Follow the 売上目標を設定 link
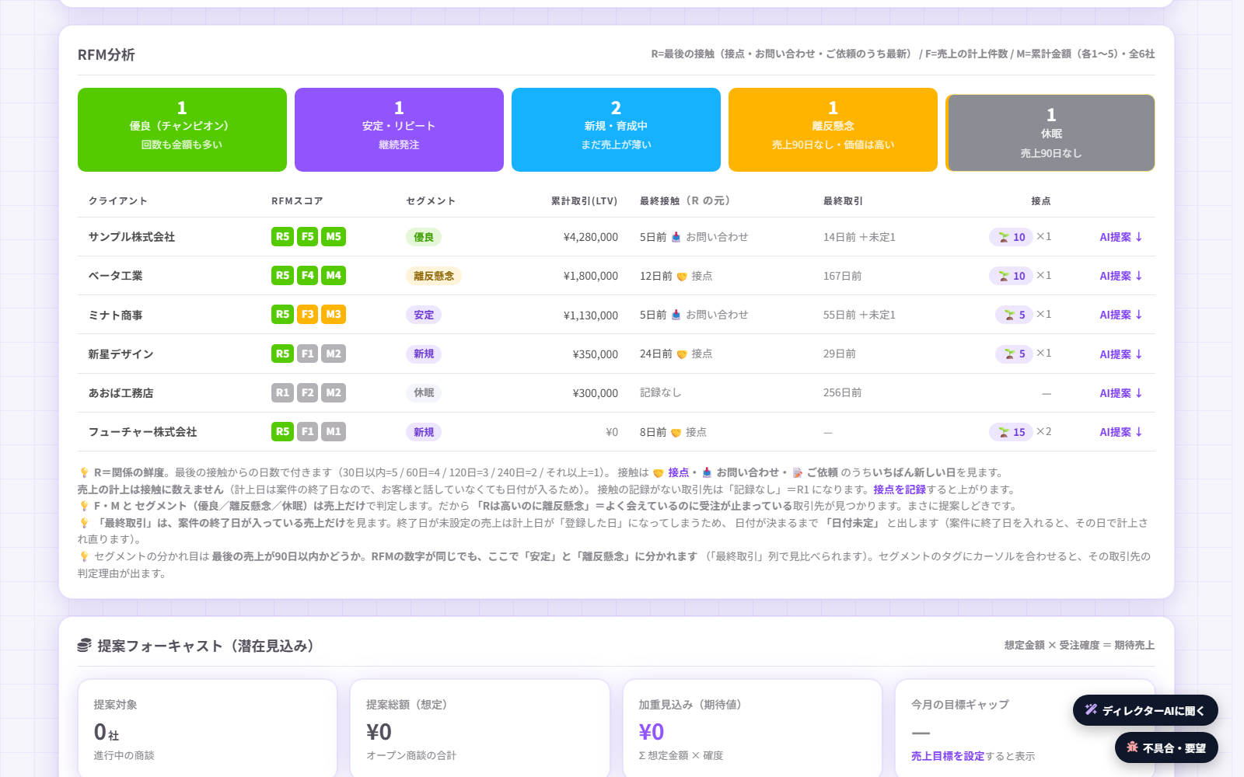Screen dimensions: 1244x777 (948, 756)
